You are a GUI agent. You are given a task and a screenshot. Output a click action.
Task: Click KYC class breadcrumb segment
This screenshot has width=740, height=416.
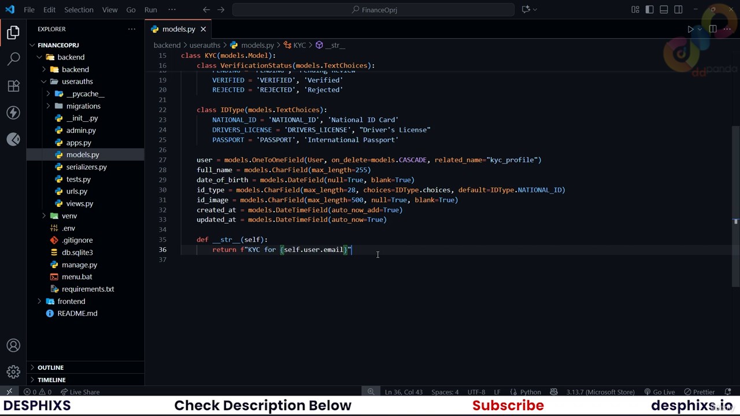tap(294, 45)
